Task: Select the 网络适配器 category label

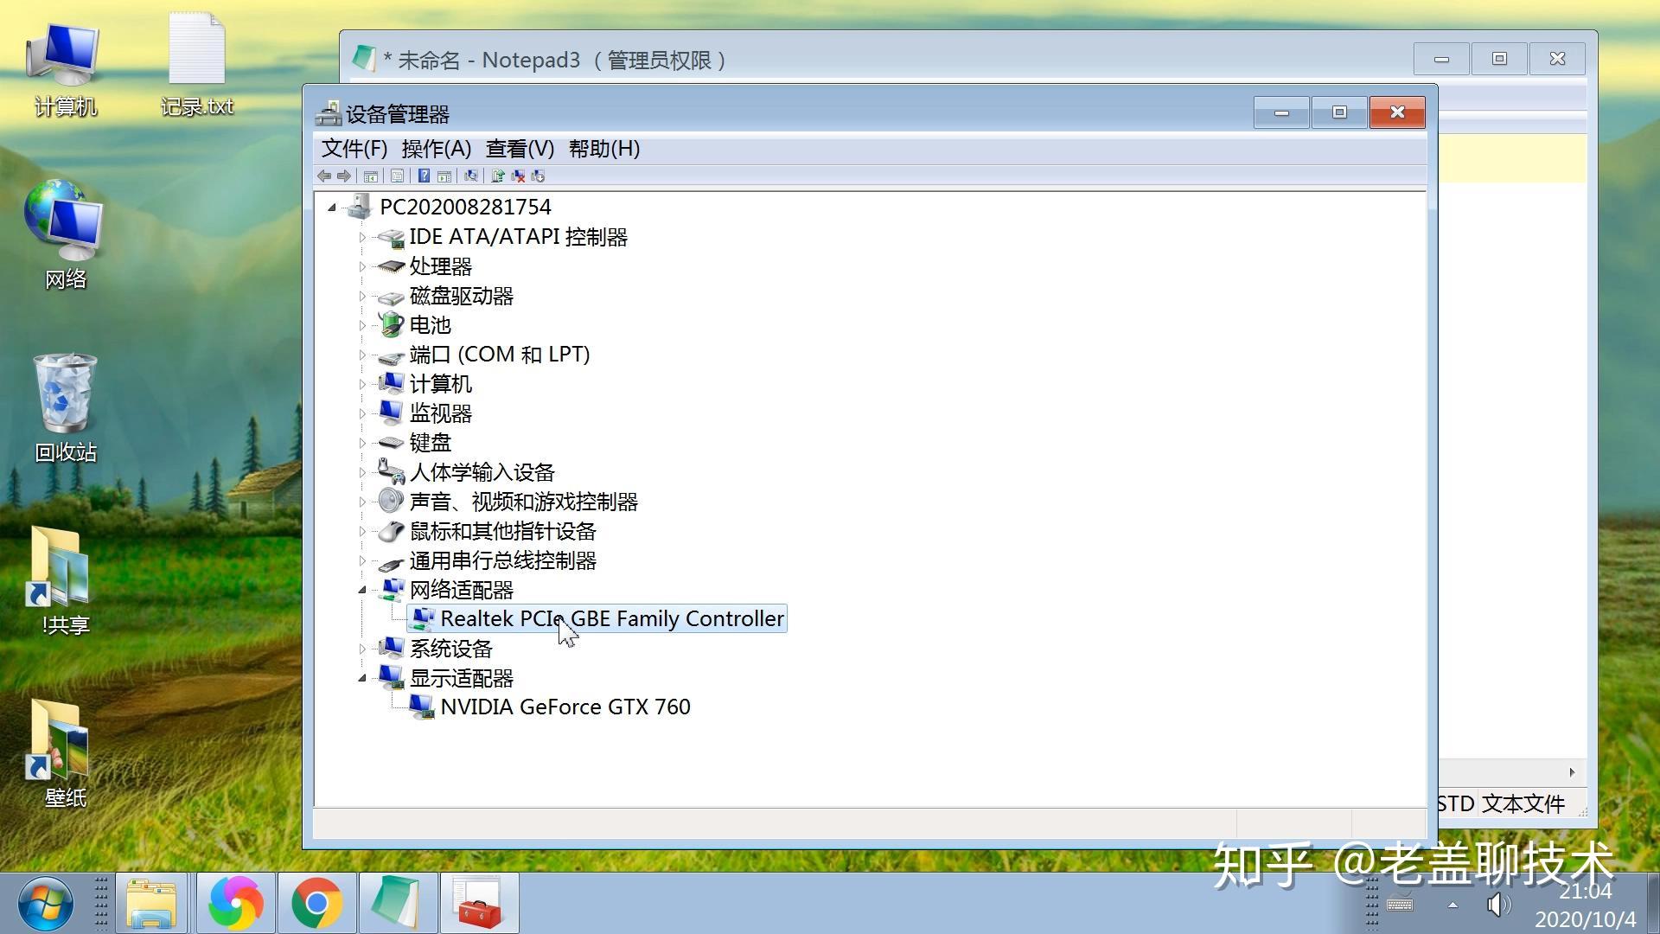Action: 462,590
